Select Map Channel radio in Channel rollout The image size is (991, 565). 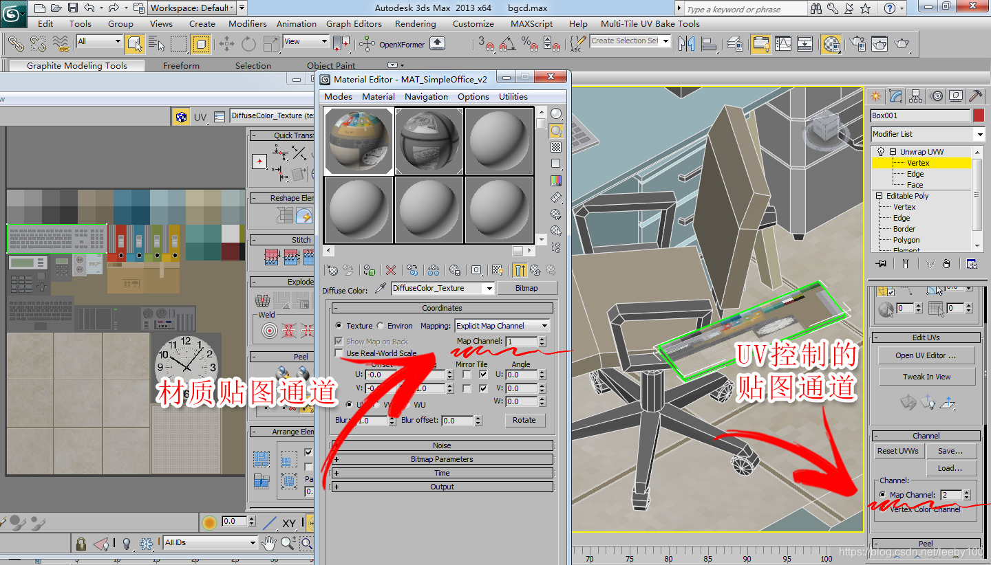click(x=883, y=495)
